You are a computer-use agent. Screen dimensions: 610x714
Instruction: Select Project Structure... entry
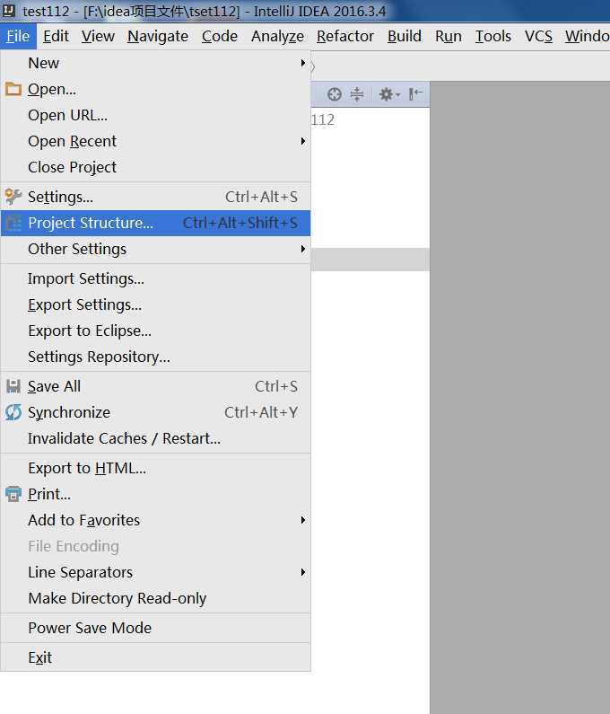coord(155,223)
